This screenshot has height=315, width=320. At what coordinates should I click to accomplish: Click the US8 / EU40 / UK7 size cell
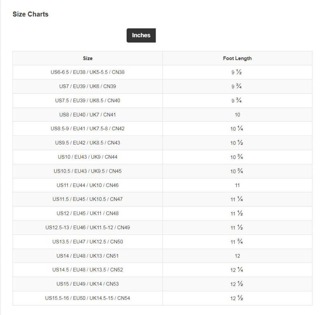point(88,115)
